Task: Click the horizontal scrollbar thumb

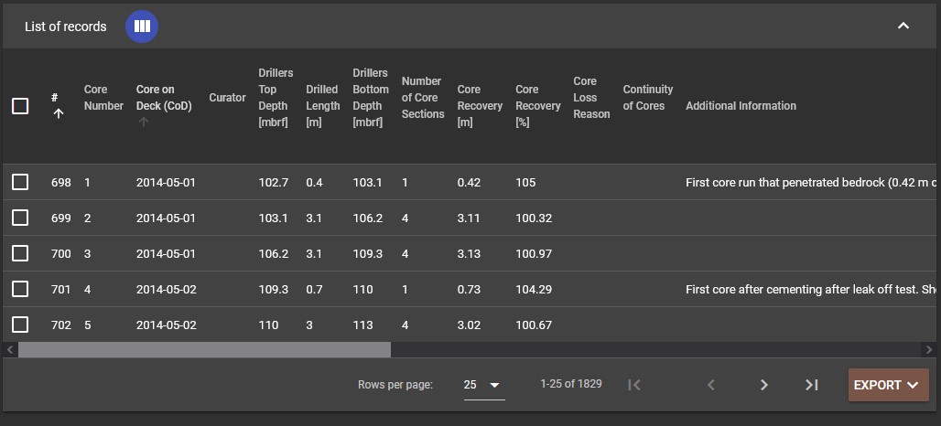Action: [204, 349]
